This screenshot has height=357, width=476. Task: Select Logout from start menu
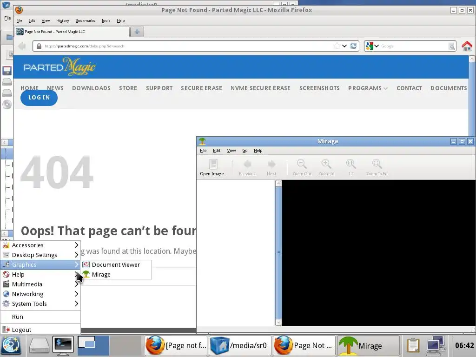(x=40, y=330)
